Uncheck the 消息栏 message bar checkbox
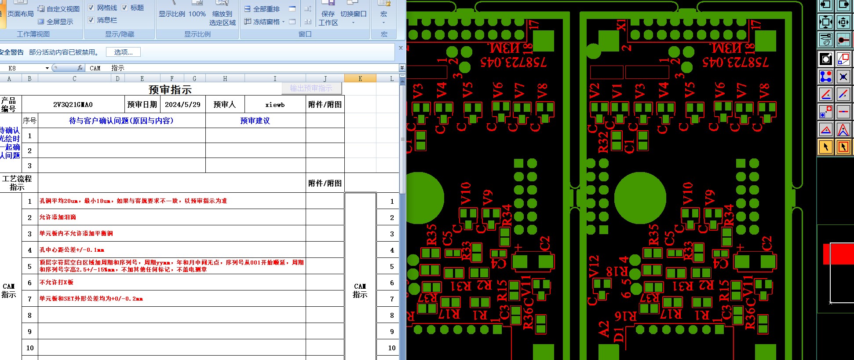The height and width of the screenshot is (360, 854). [91, 20]
